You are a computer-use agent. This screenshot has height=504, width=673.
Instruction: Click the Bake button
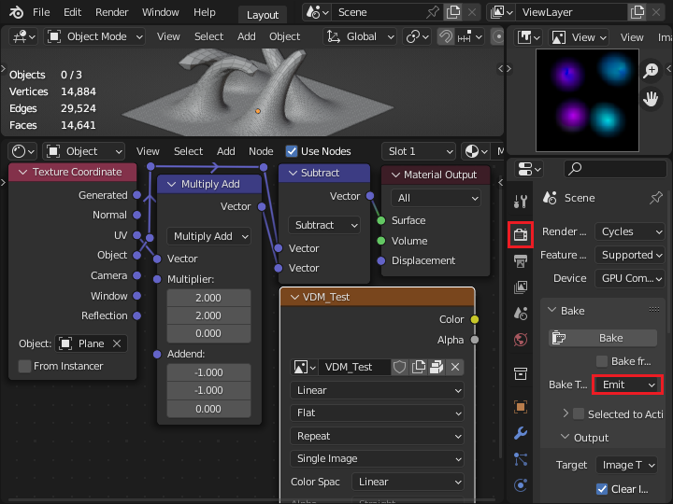point(603,338)
